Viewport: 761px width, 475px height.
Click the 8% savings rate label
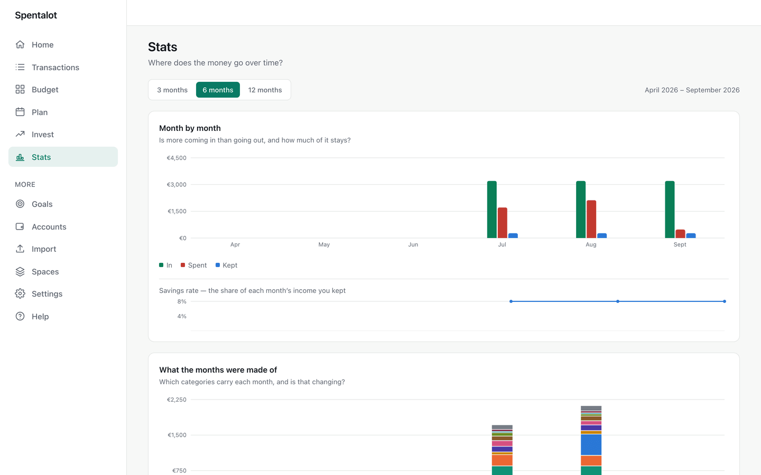(x=182, y=301)
